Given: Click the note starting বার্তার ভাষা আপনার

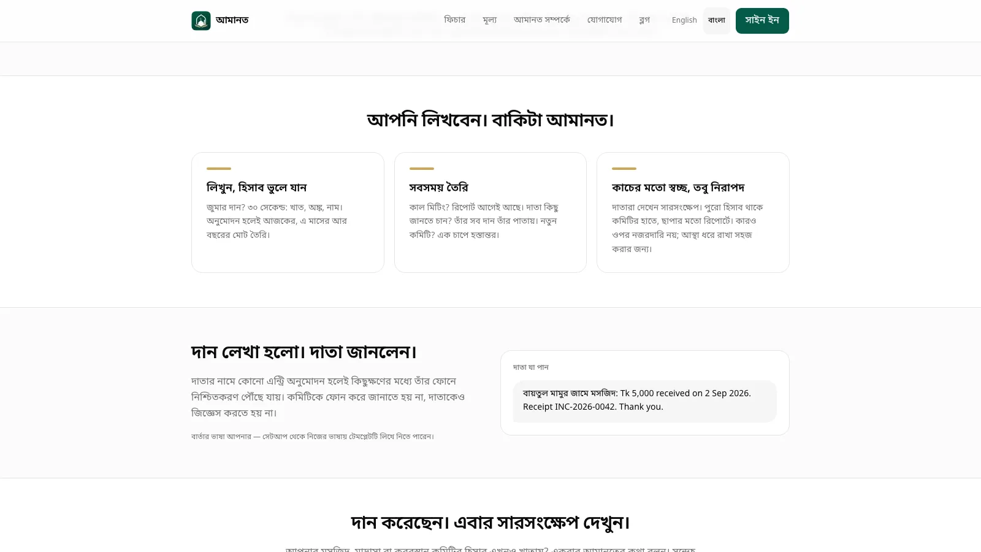Looking at the screenshot, I should (x=313, y=437).
